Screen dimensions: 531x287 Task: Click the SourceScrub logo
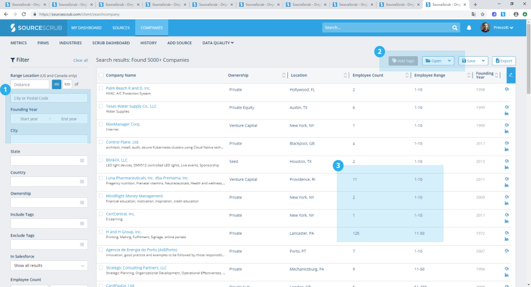click(x=36, y=28)
